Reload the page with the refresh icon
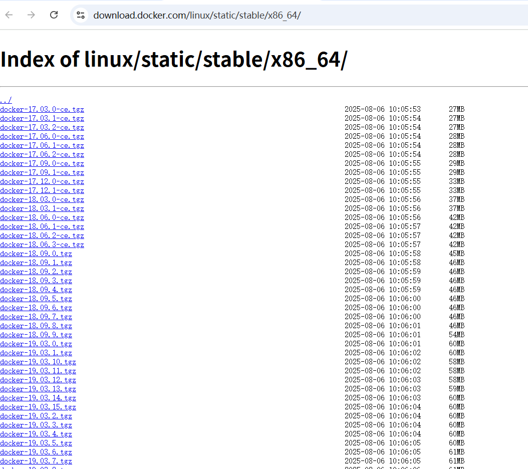Image resolution: width=528 pixels, height=469 pixels. pos(54,15)
